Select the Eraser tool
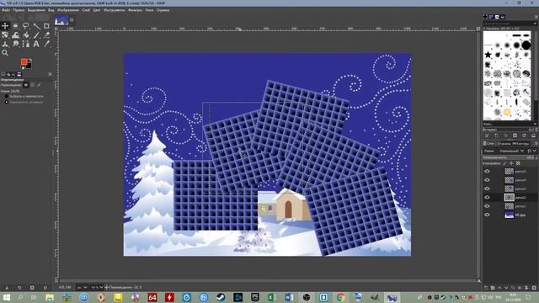The height and width of the screenshot is (303, 539). (47, 35)
